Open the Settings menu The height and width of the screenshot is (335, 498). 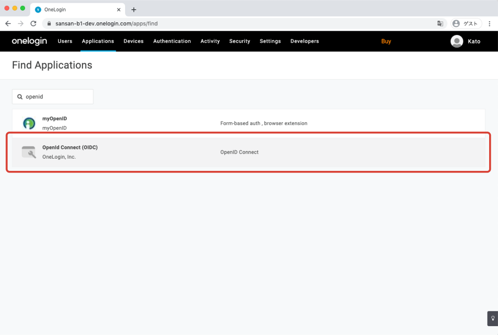[270, 41]
